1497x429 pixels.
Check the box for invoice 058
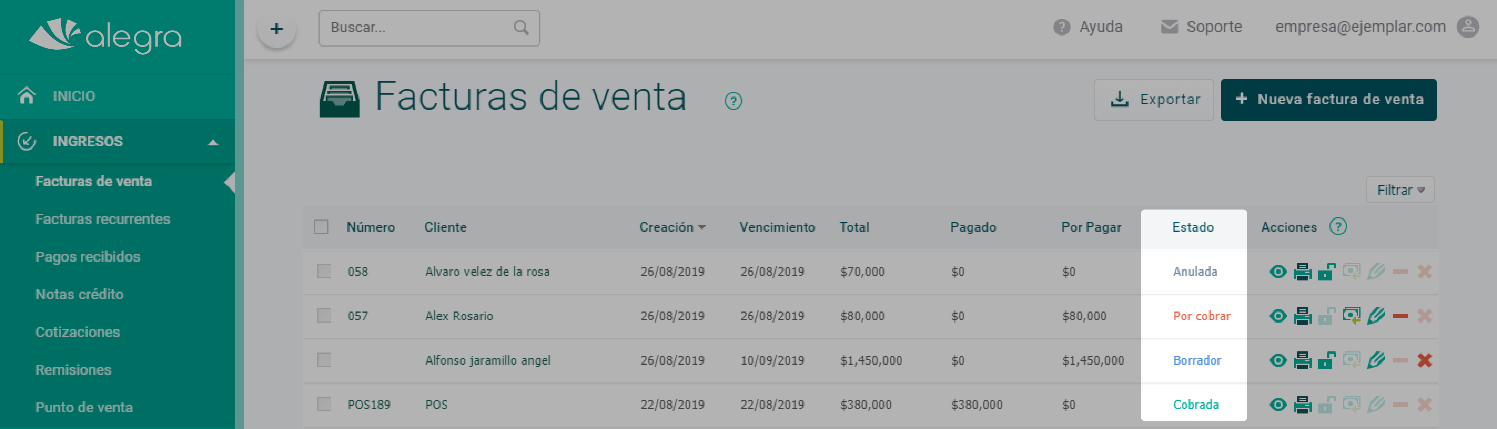coord(324,271)
